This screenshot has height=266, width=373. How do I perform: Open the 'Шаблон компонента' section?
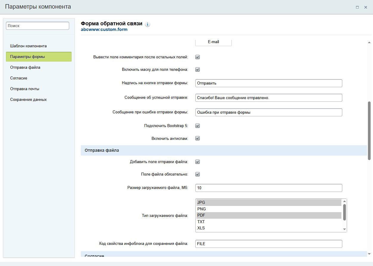28,46
